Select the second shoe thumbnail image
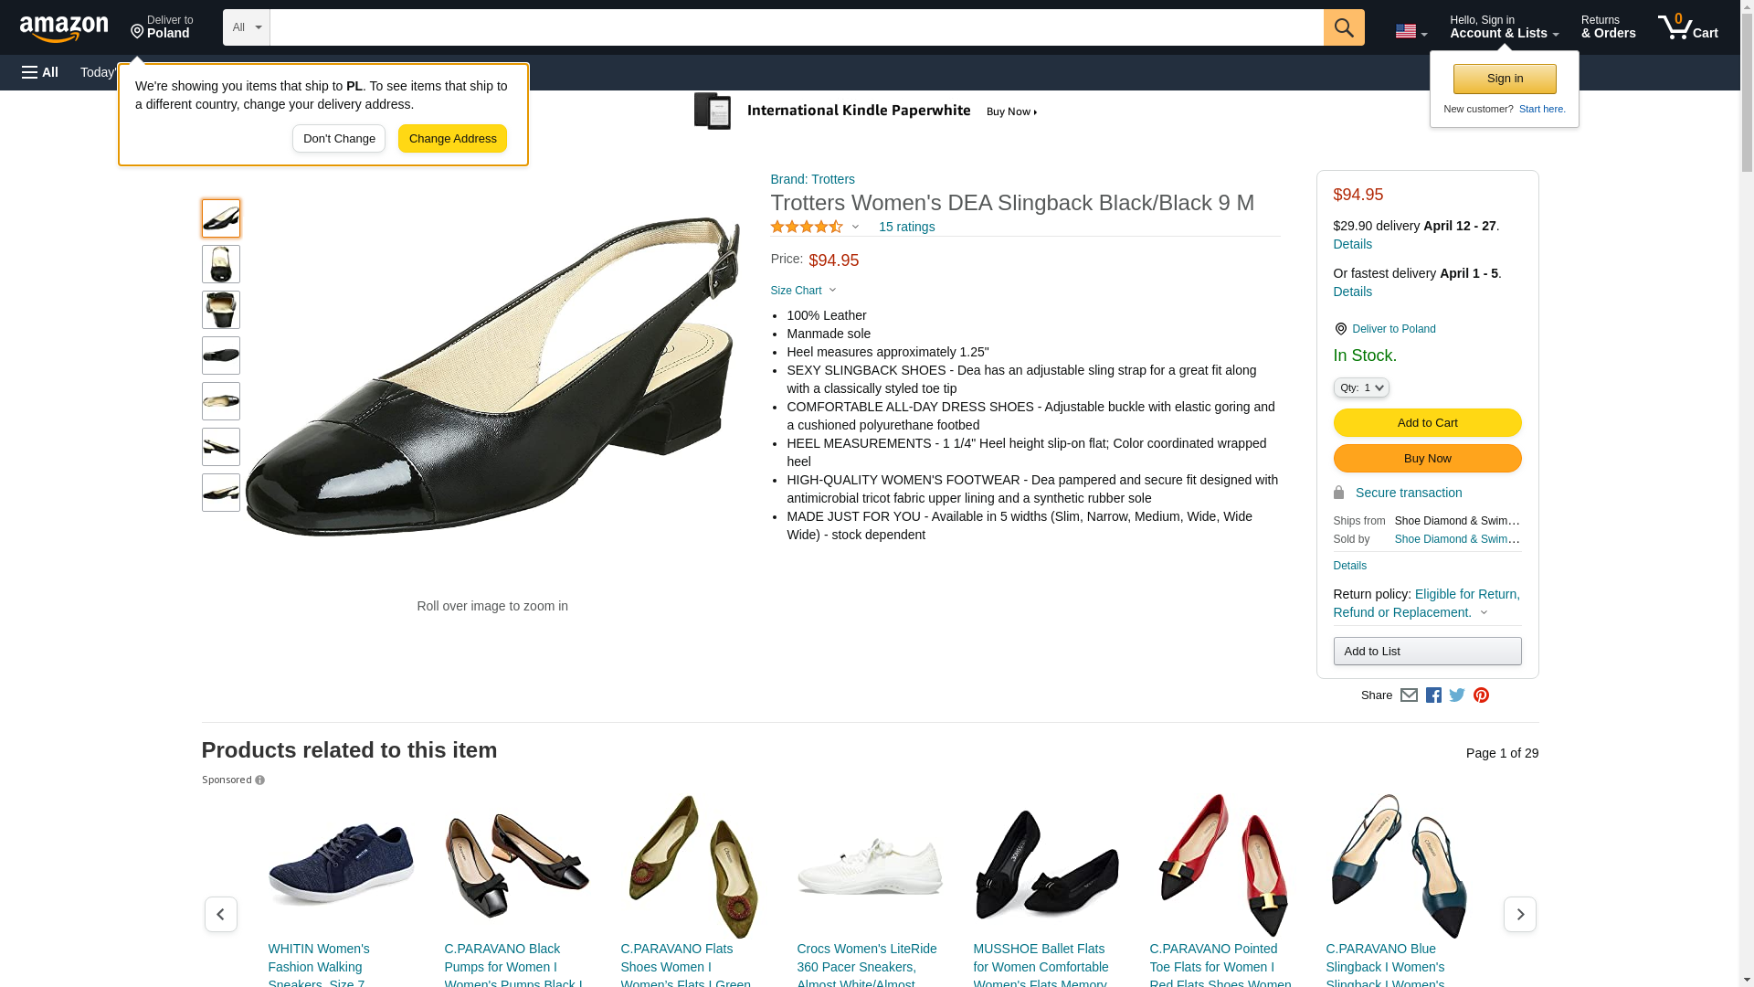The image size is (1754, 987). (x=221, y=264)
